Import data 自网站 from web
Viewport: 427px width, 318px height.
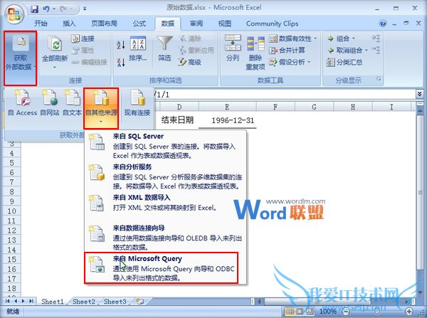point(50,103)
